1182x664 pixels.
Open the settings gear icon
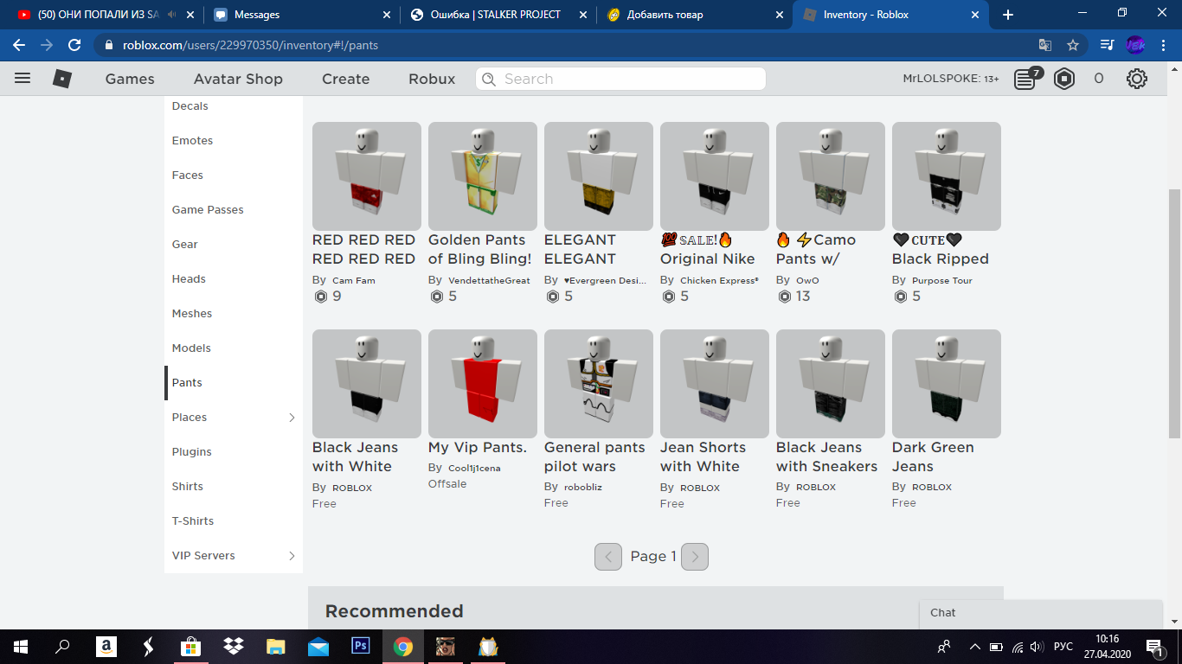tap(1136, 79)
